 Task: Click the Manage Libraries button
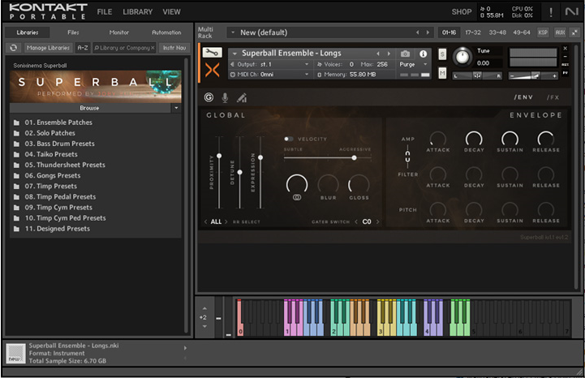point(49,48)
